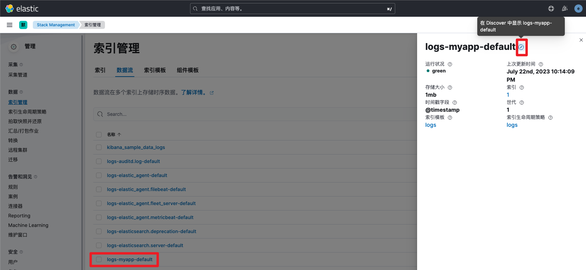The height and width of the screenshot is (270, 586).
Task: Select the logs-elastic_agent-default row checkbox
Action: pyautogui.click(x=99, y=175)
